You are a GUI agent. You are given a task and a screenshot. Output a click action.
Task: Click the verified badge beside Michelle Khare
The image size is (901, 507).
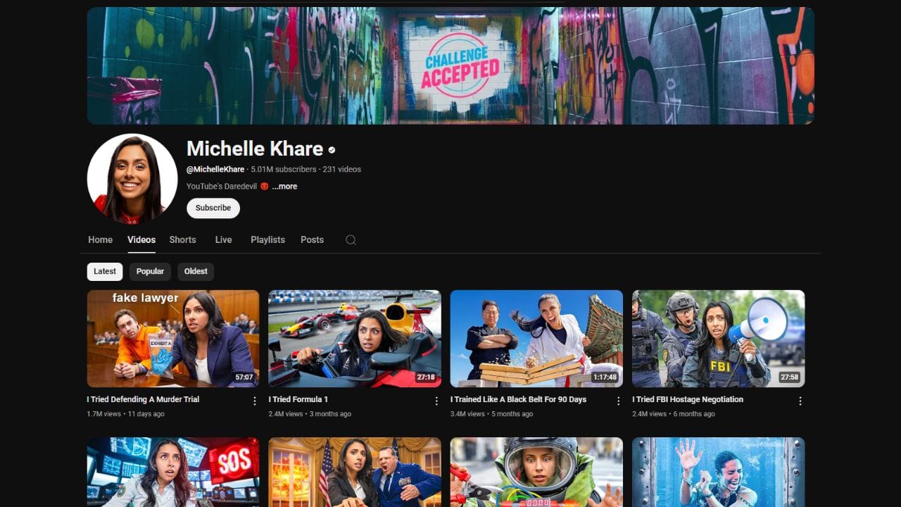coord(332,149)
